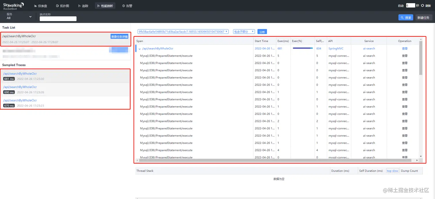The height and width of the screenshot is (199, 435).
Task: Expand the 服务 All service dropdown
Action: (x=19, y=16)
